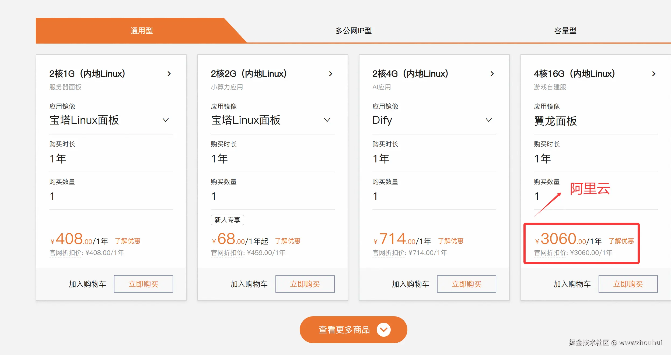The height and width of the screenshot is (355, 671).
Task: Add the 2核2G plan to cart
Action: click(249, 284)
